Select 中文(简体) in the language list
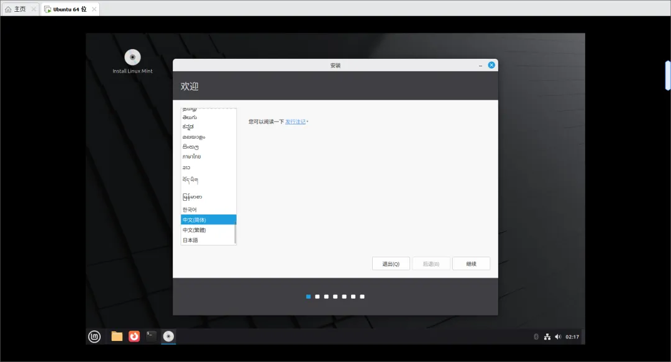 [208, 220]
